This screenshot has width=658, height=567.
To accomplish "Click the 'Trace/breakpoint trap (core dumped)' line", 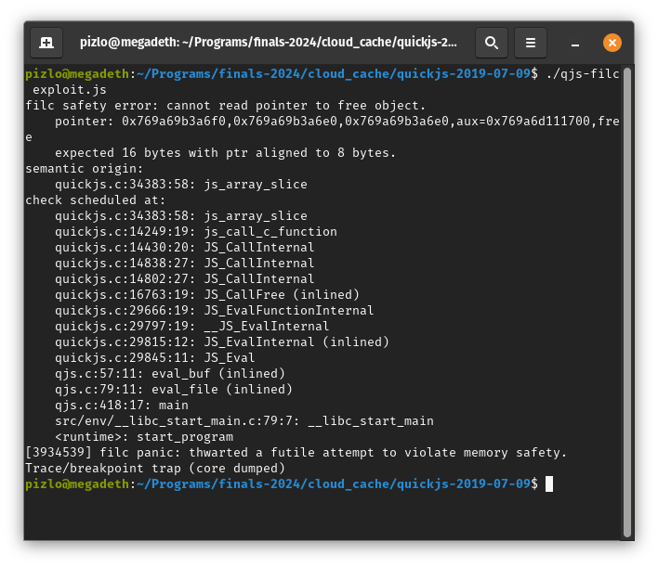I will 155,468.
